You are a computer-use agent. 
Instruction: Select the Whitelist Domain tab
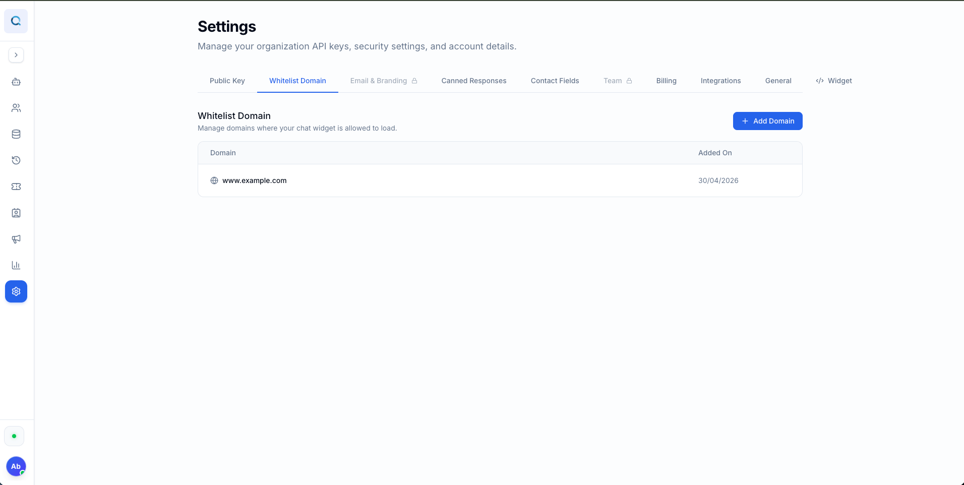[297, 81]
